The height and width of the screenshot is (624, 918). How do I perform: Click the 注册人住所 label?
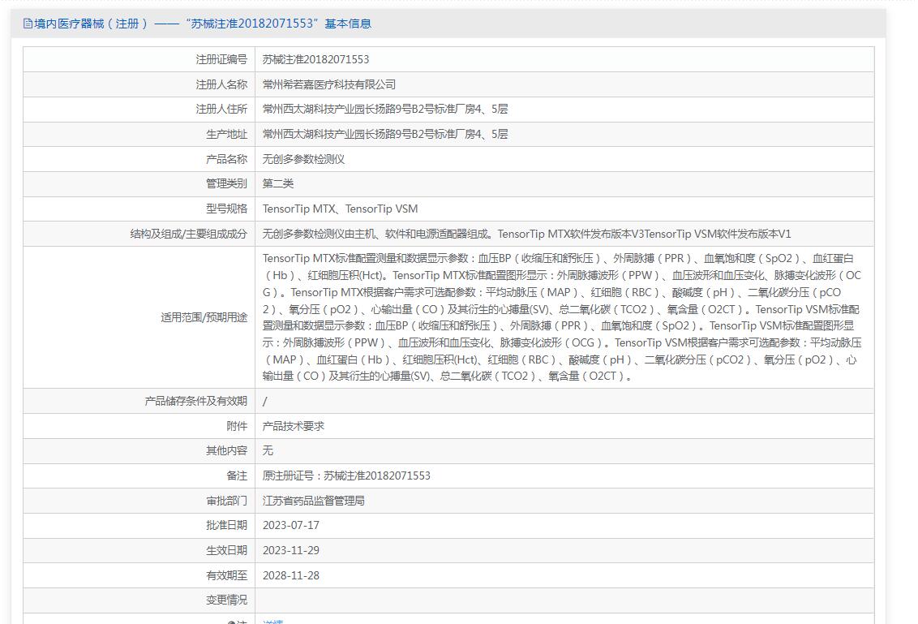221,109
